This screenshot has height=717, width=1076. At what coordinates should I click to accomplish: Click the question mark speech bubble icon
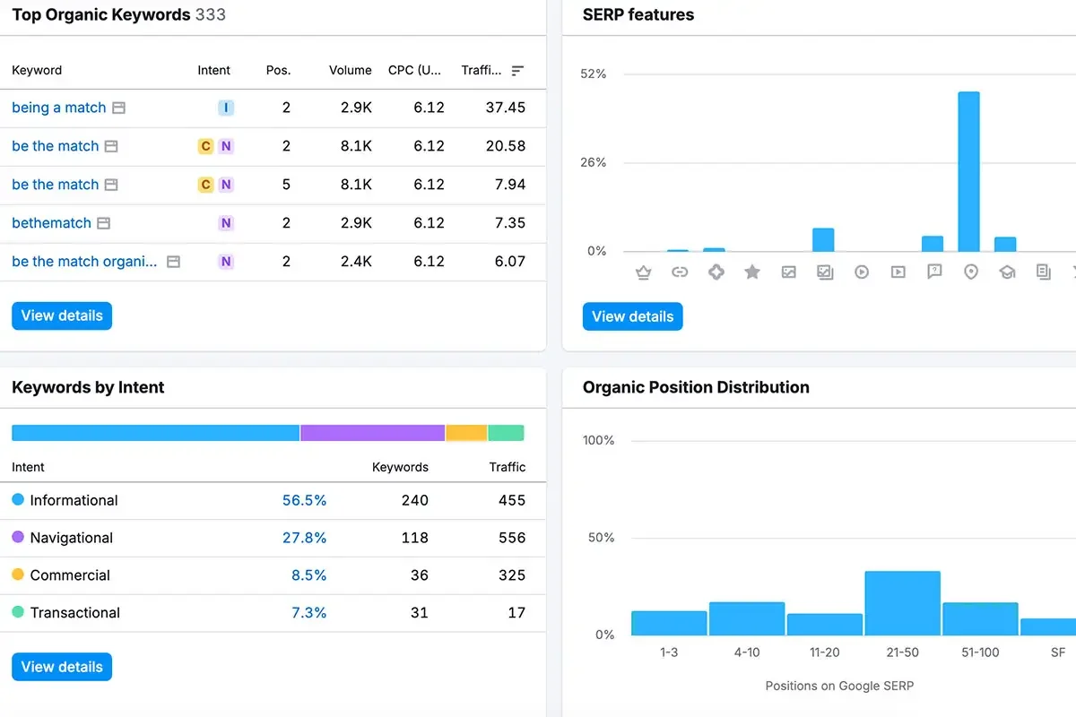pyautogui.click(x=934, y=272)
